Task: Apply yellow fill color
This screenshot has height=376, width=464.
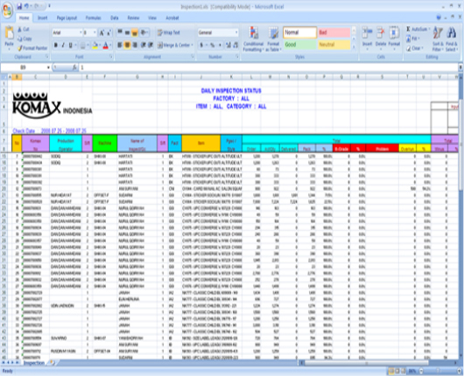Action: click(95, 45)
